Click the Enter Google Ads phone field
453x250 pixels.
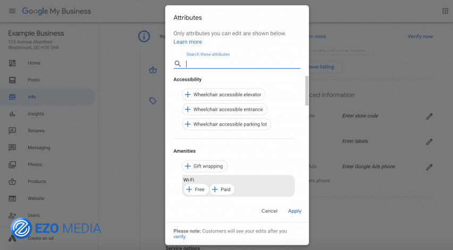(368, 167)
